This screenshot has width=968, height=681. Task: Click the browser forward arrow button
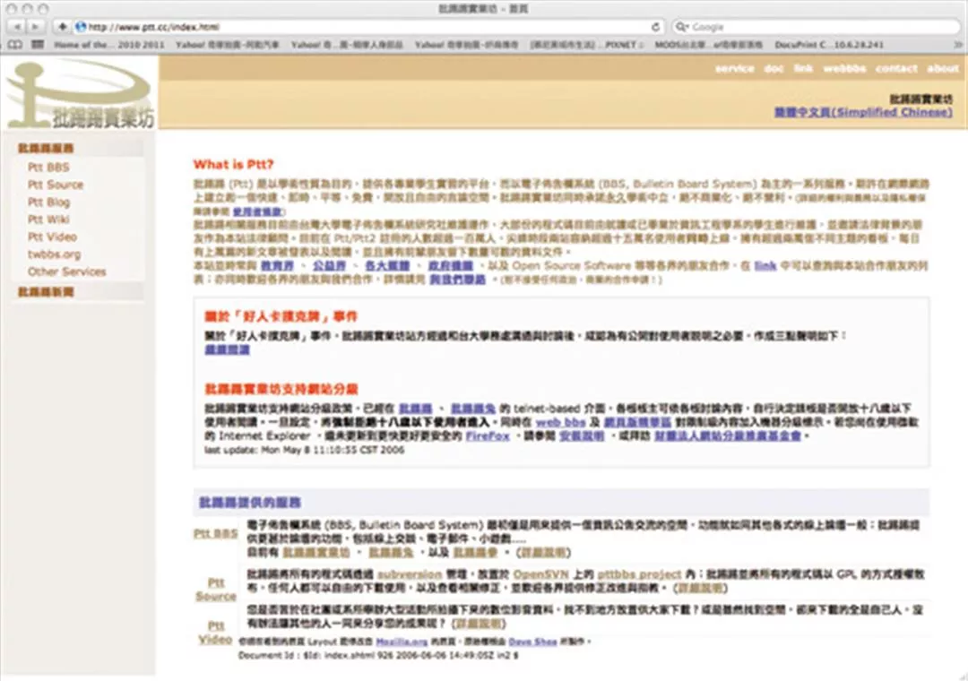[37, 27]
